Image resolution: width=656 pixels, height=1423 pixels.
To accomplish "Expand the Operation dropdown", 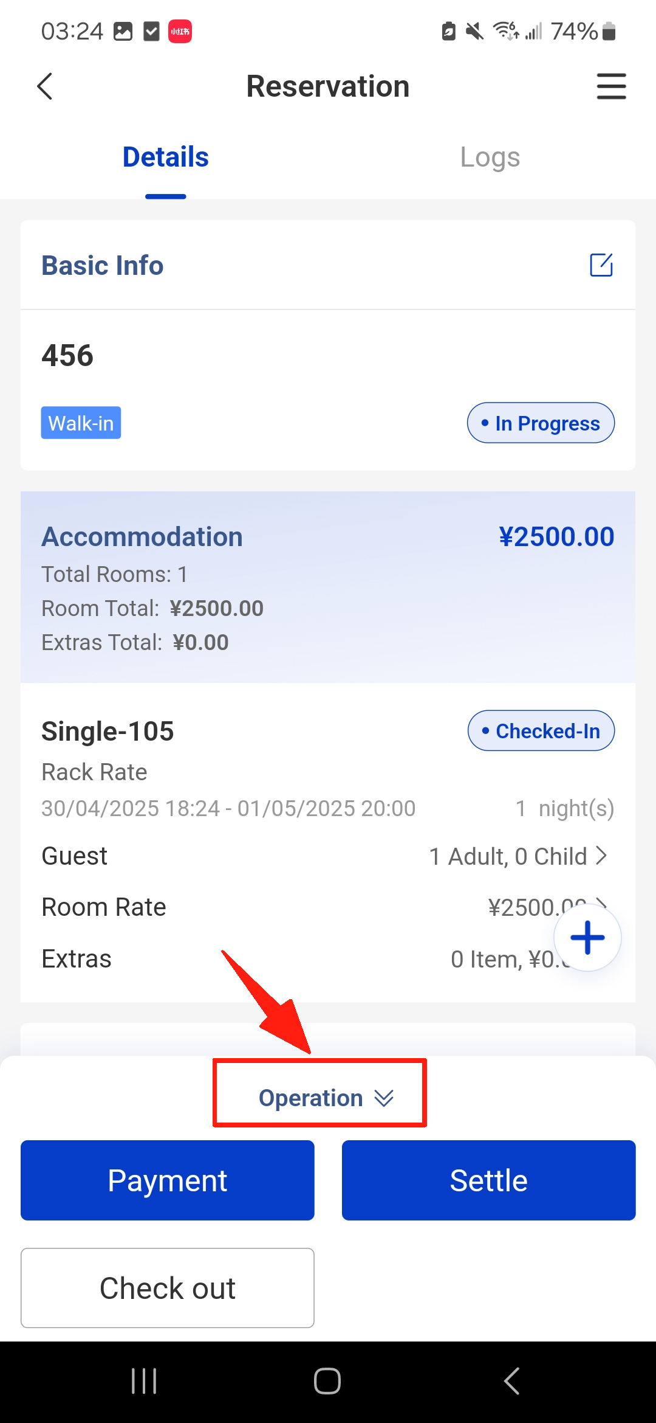I will 326,1098.
